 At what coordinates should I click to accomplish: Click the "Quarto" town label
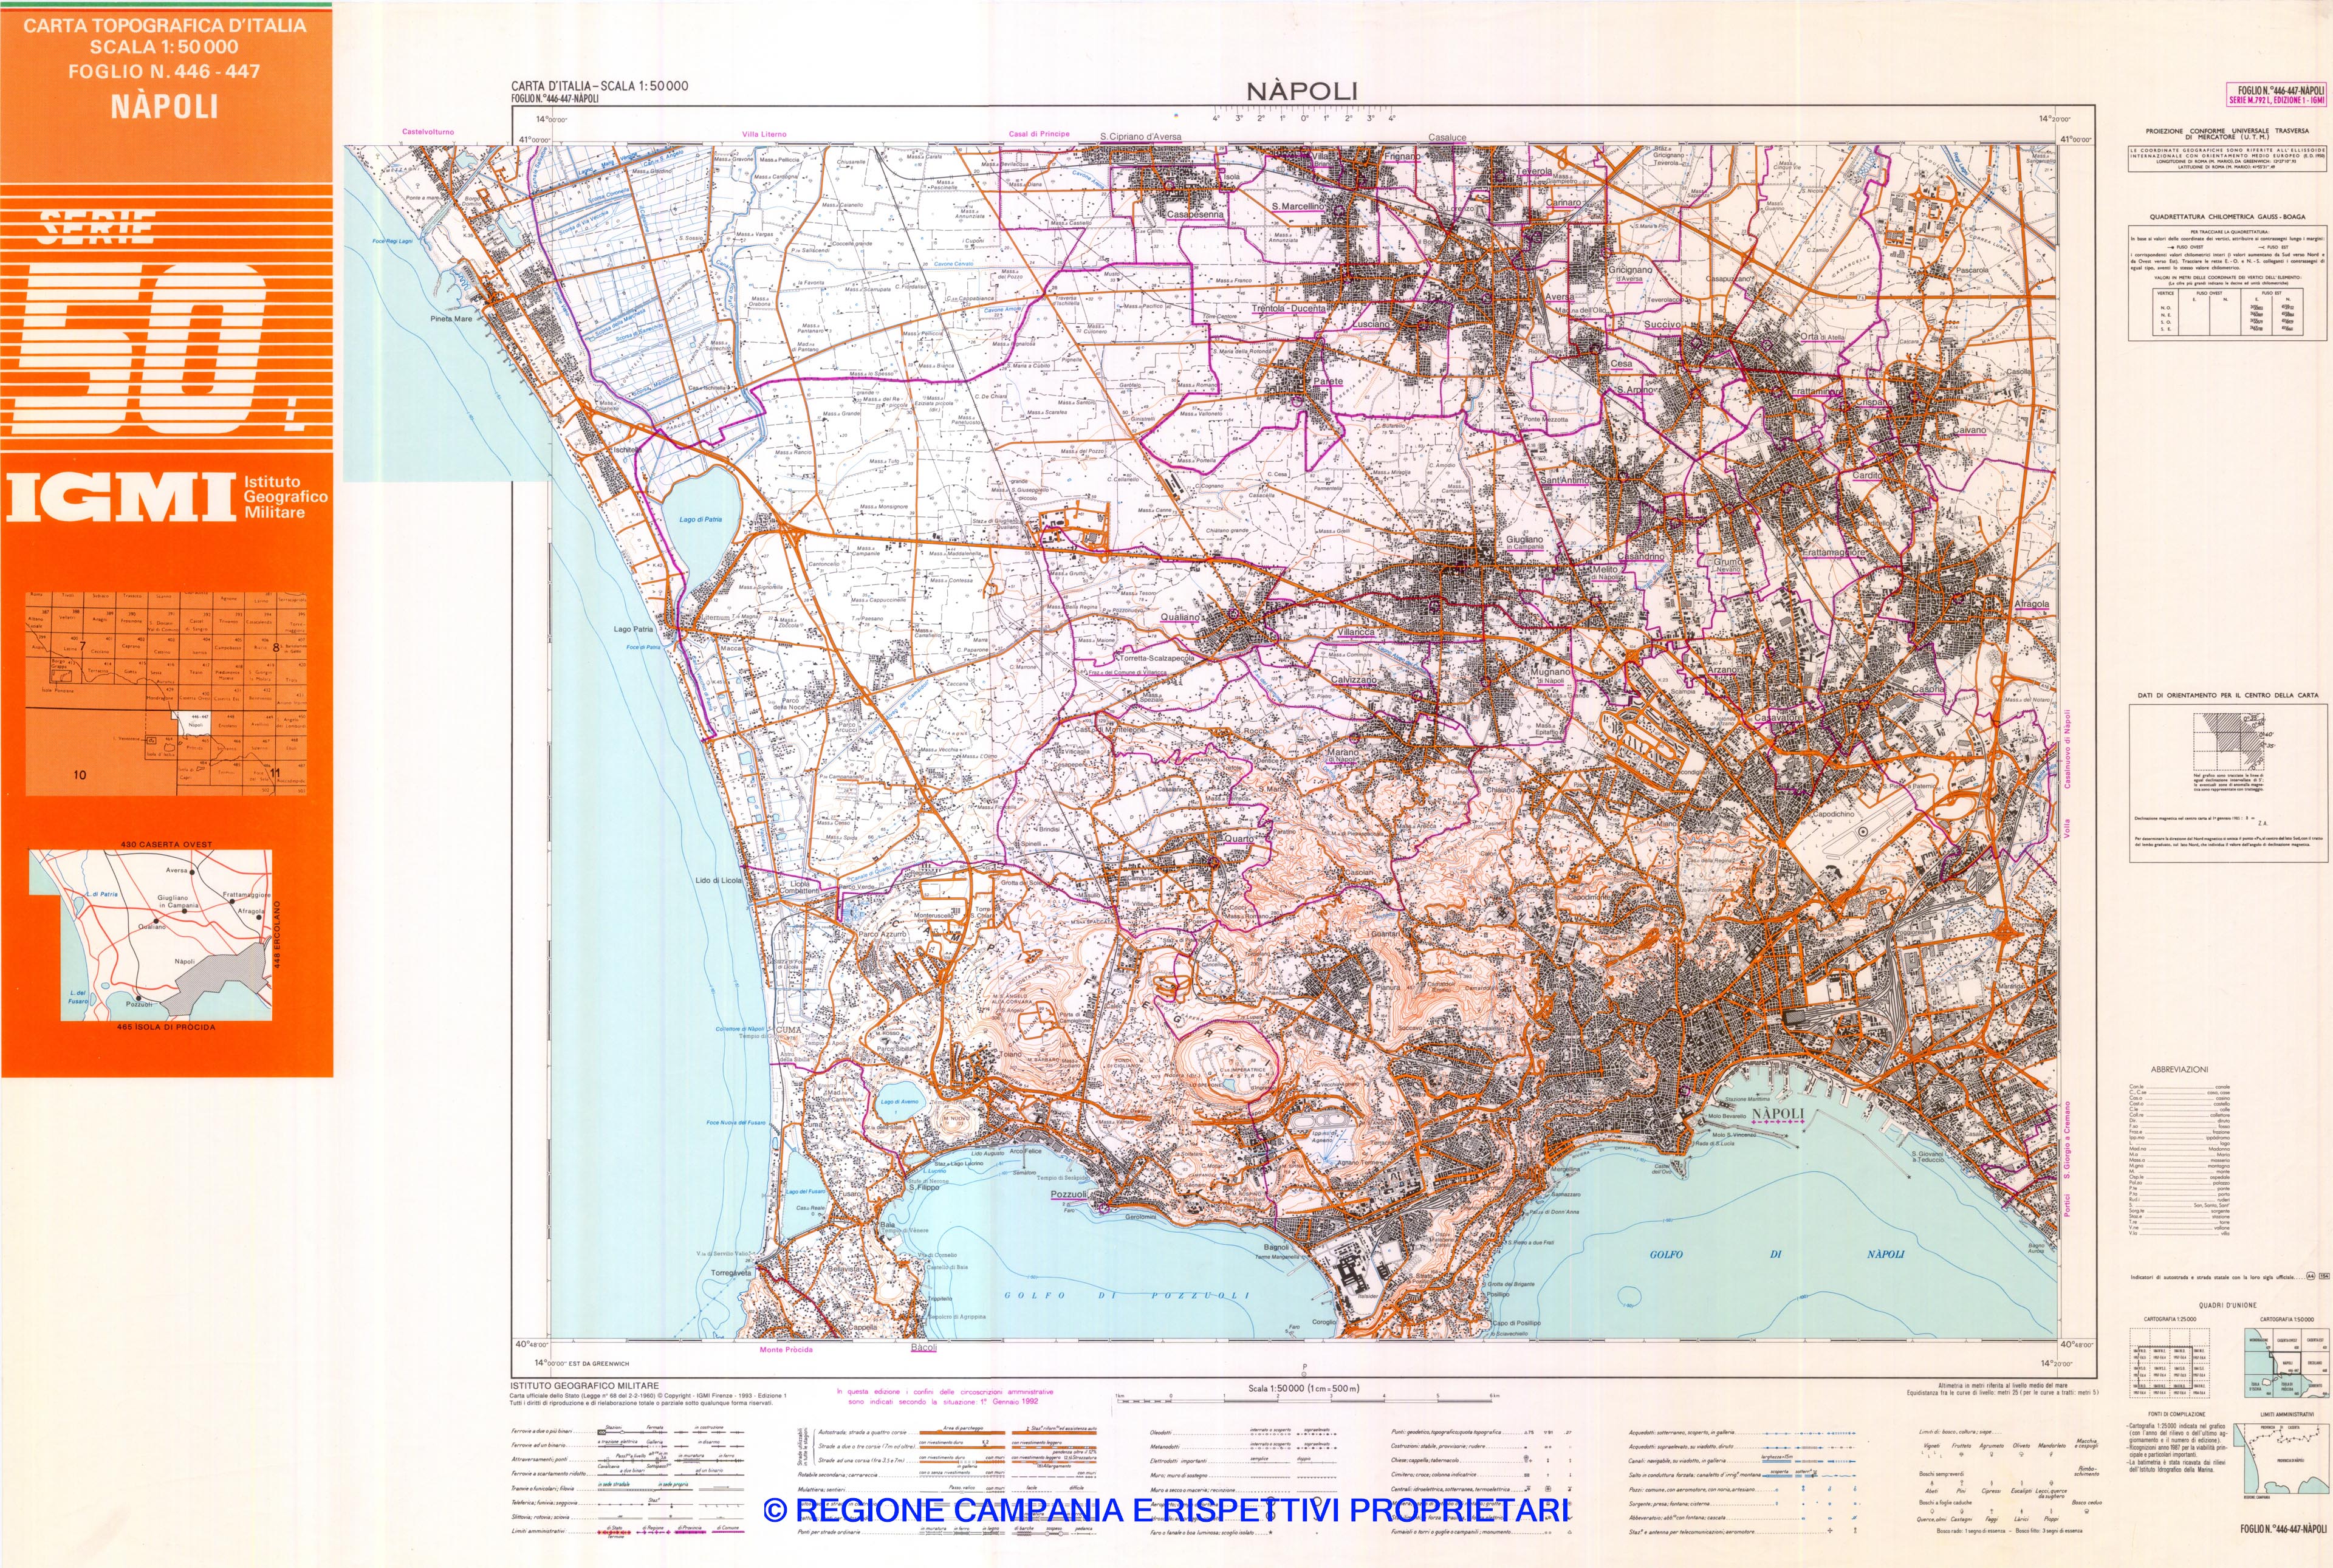coord(1239,839)
